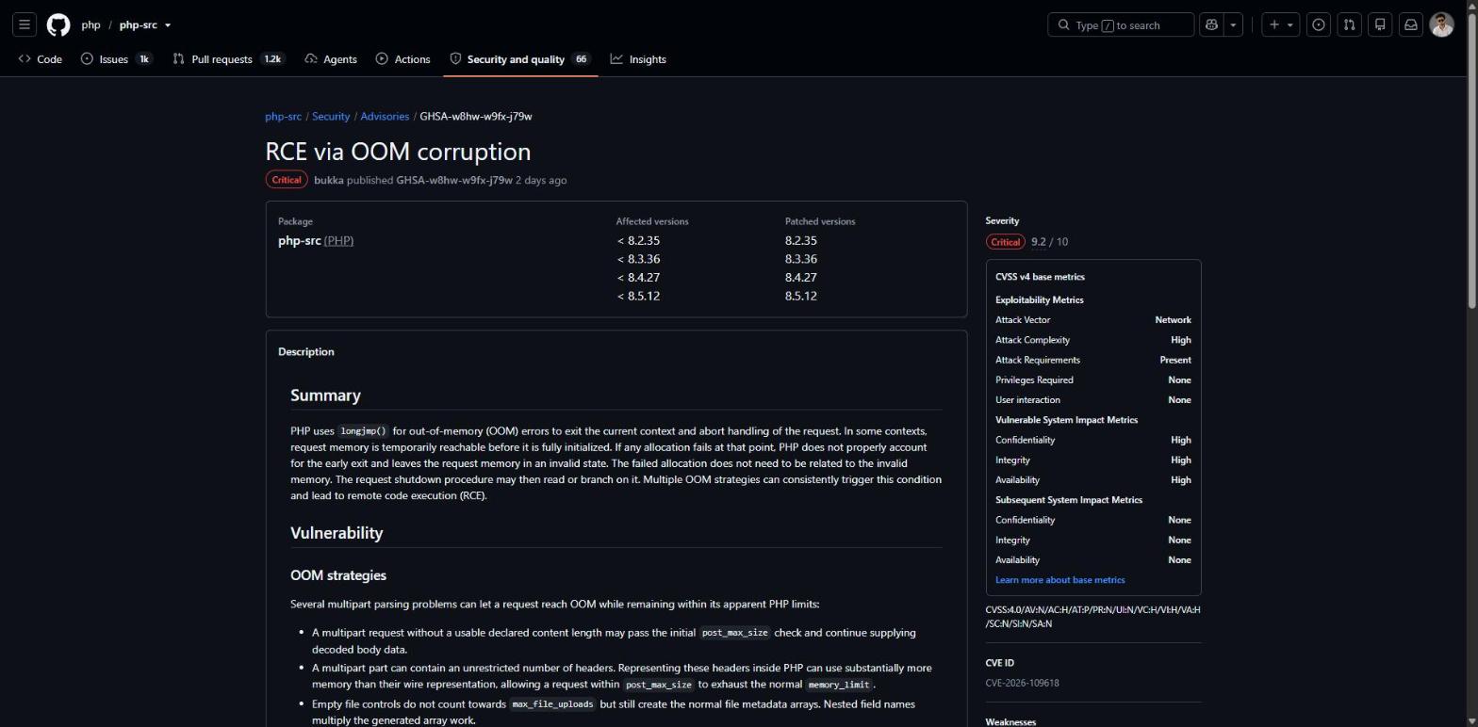Click the CVE-2026-109618 identifier
This screenshot has width=1478, height=727.
[x=1022, y=684]
